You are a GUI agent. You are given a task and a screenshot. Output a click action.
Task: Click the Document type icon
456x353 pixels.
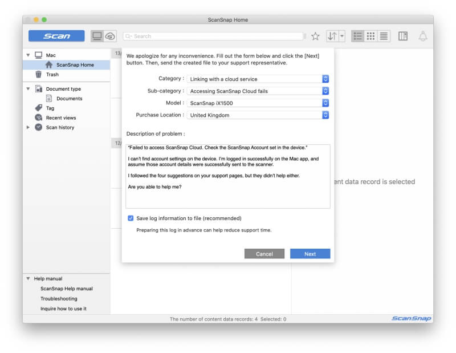coord(39,88)
